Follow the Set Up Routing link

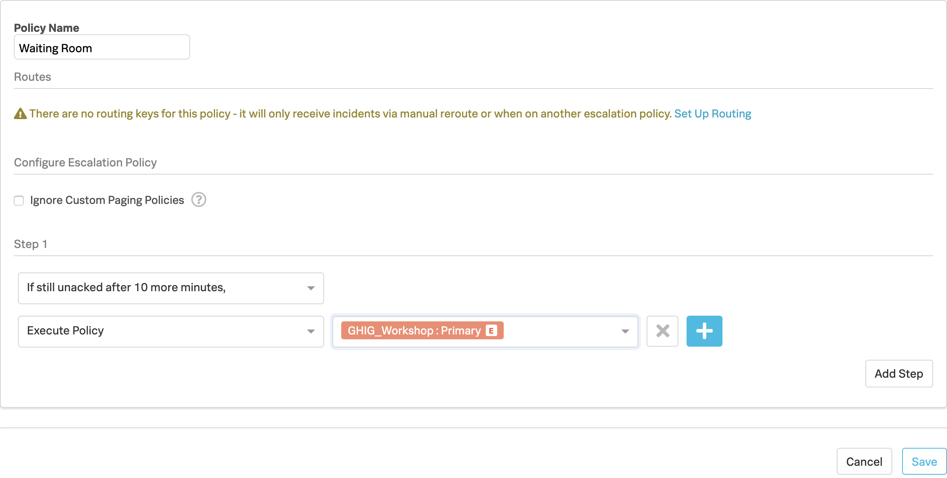712,114
